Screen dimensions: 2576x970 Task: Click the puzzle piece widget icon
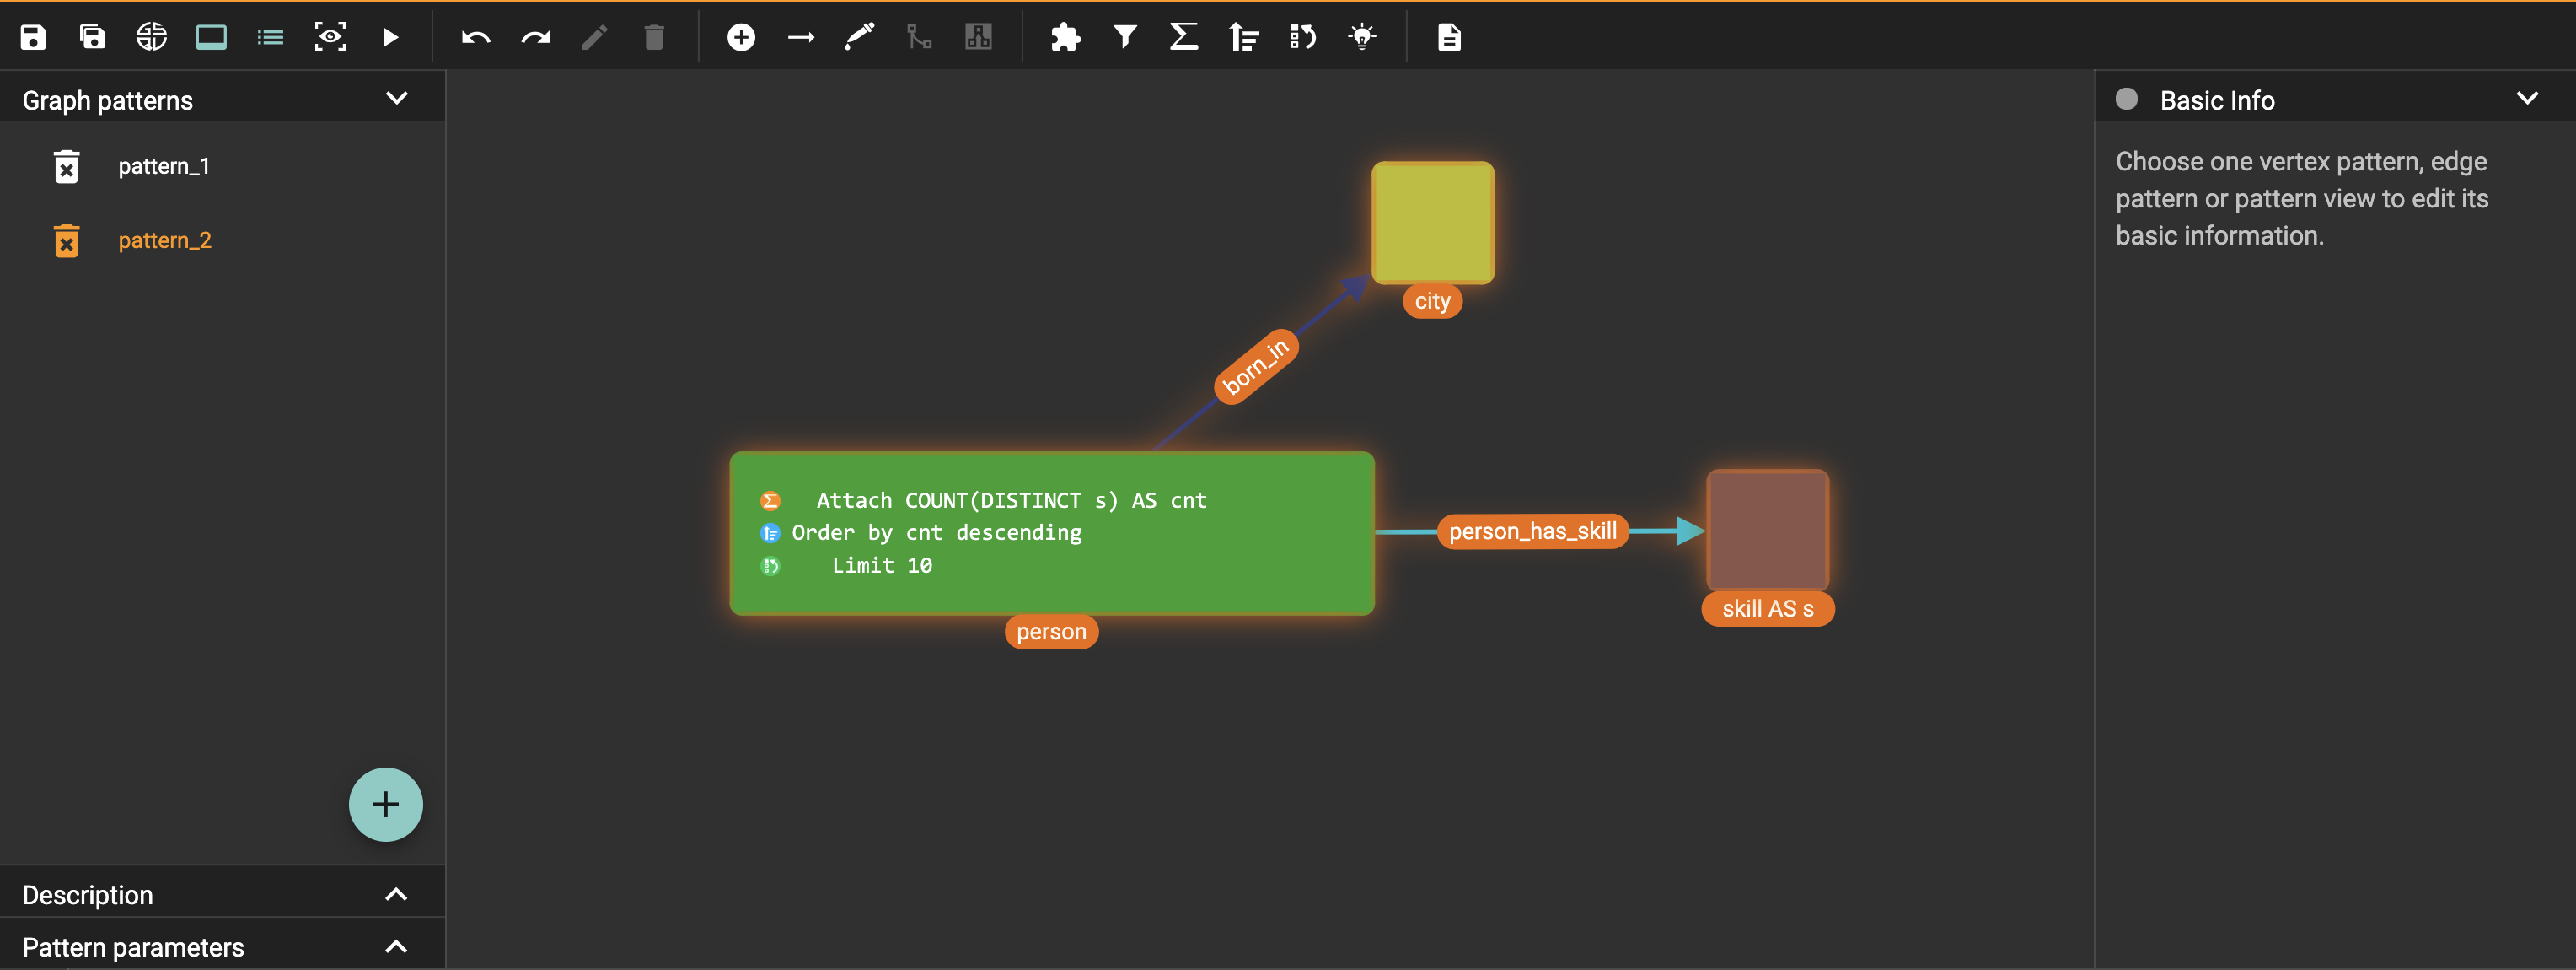coord(1065,38)
